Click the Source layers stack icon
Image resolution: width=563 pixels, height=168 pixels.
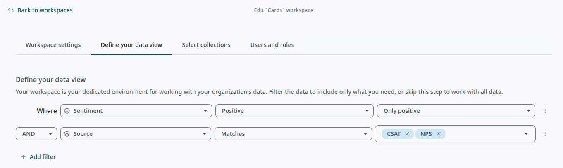point(67,134)
